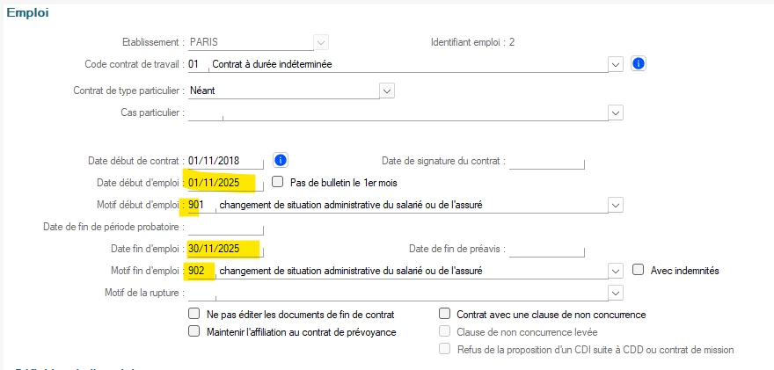Open the Cas particulier dropdown list

click(616, 112)
